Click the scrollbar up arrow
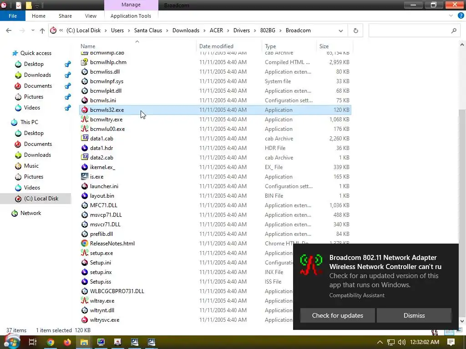This screenshot has height=349, width=466. (x=462, y=45)
